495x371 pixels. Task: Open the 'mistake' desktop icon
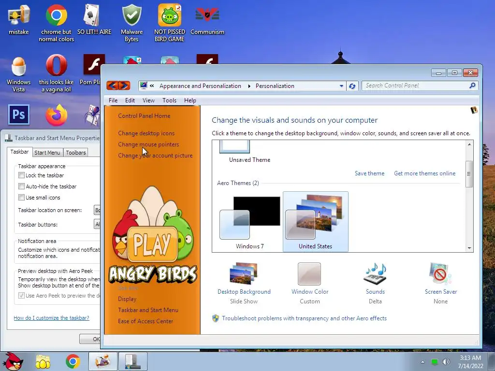tap(19, 19)
